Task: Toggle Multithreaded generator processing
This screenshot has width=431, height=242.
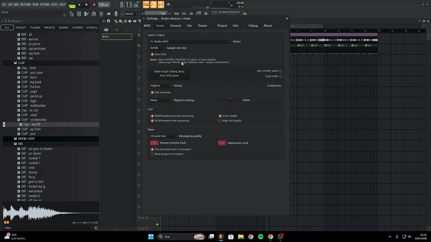Action: [172, 116]
